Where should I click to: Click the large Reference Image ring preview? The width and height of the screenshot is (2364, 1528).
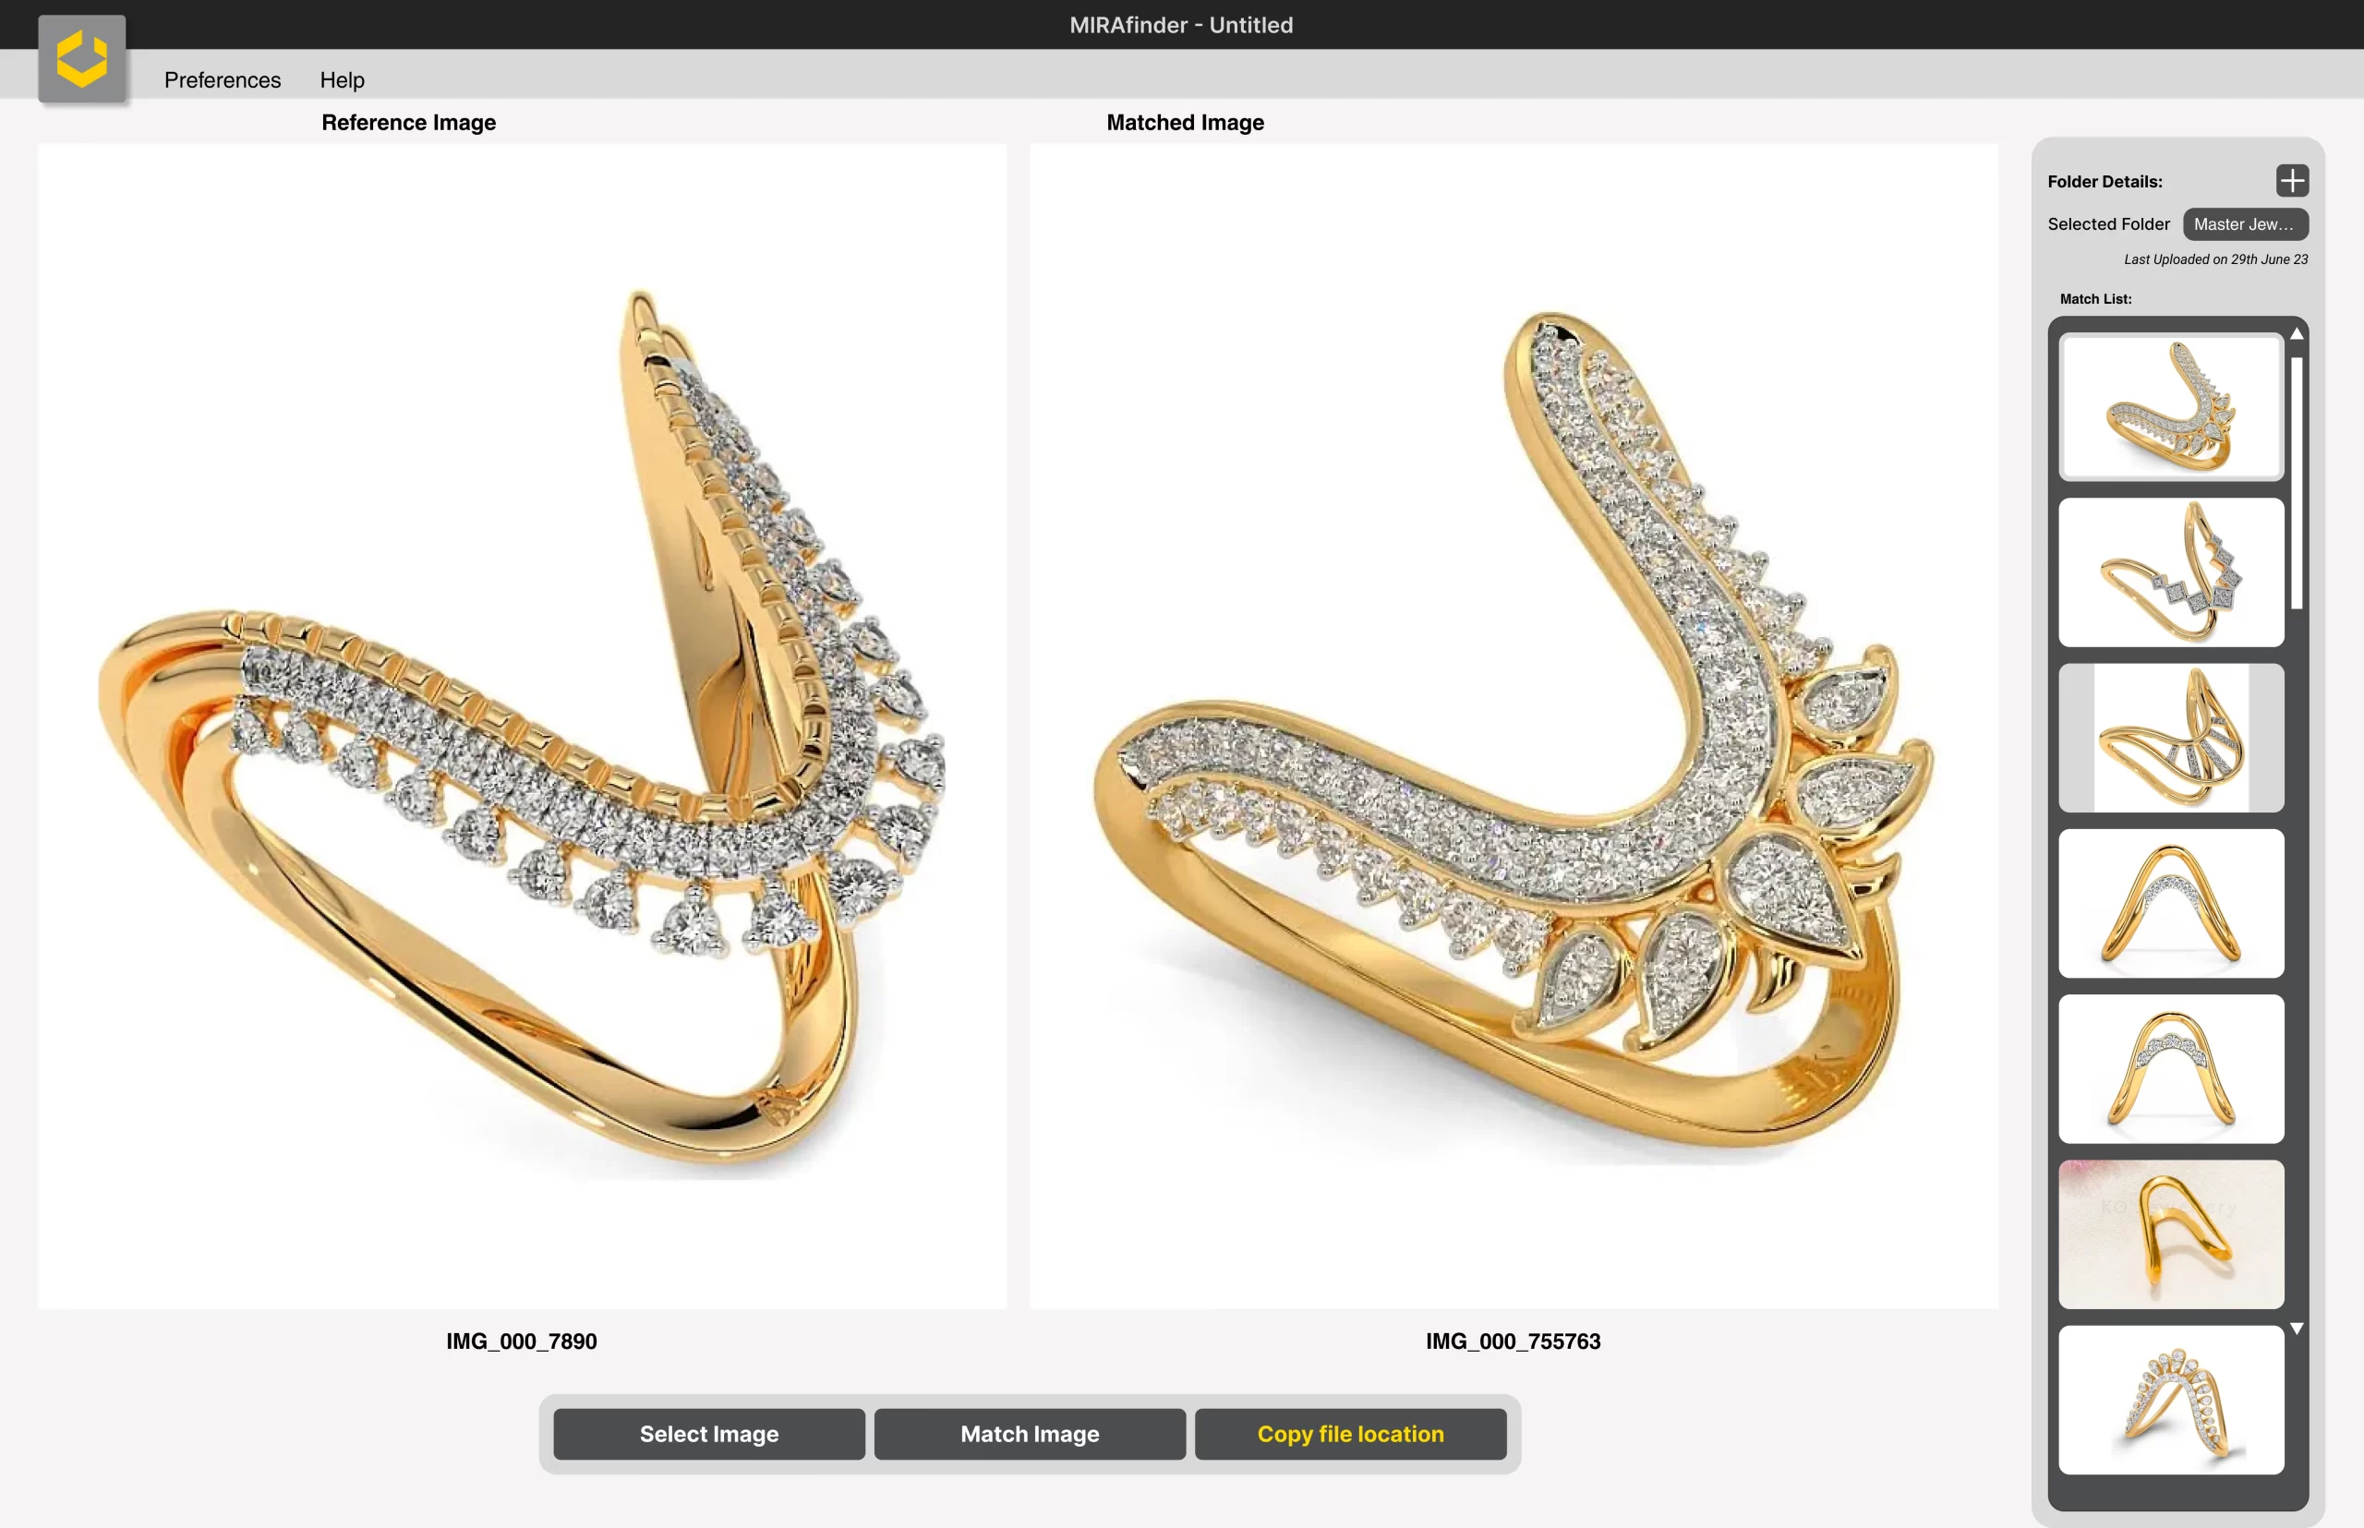tap(522, 727)
